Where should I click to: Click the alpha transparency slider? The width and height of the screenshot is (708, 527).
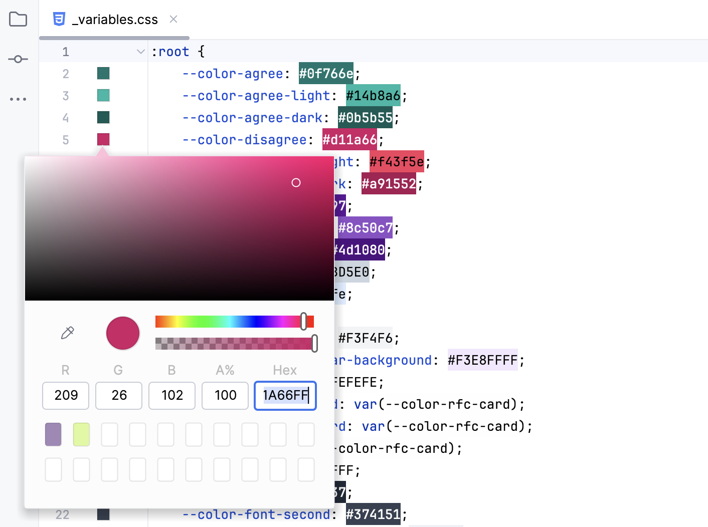(236, 344)
